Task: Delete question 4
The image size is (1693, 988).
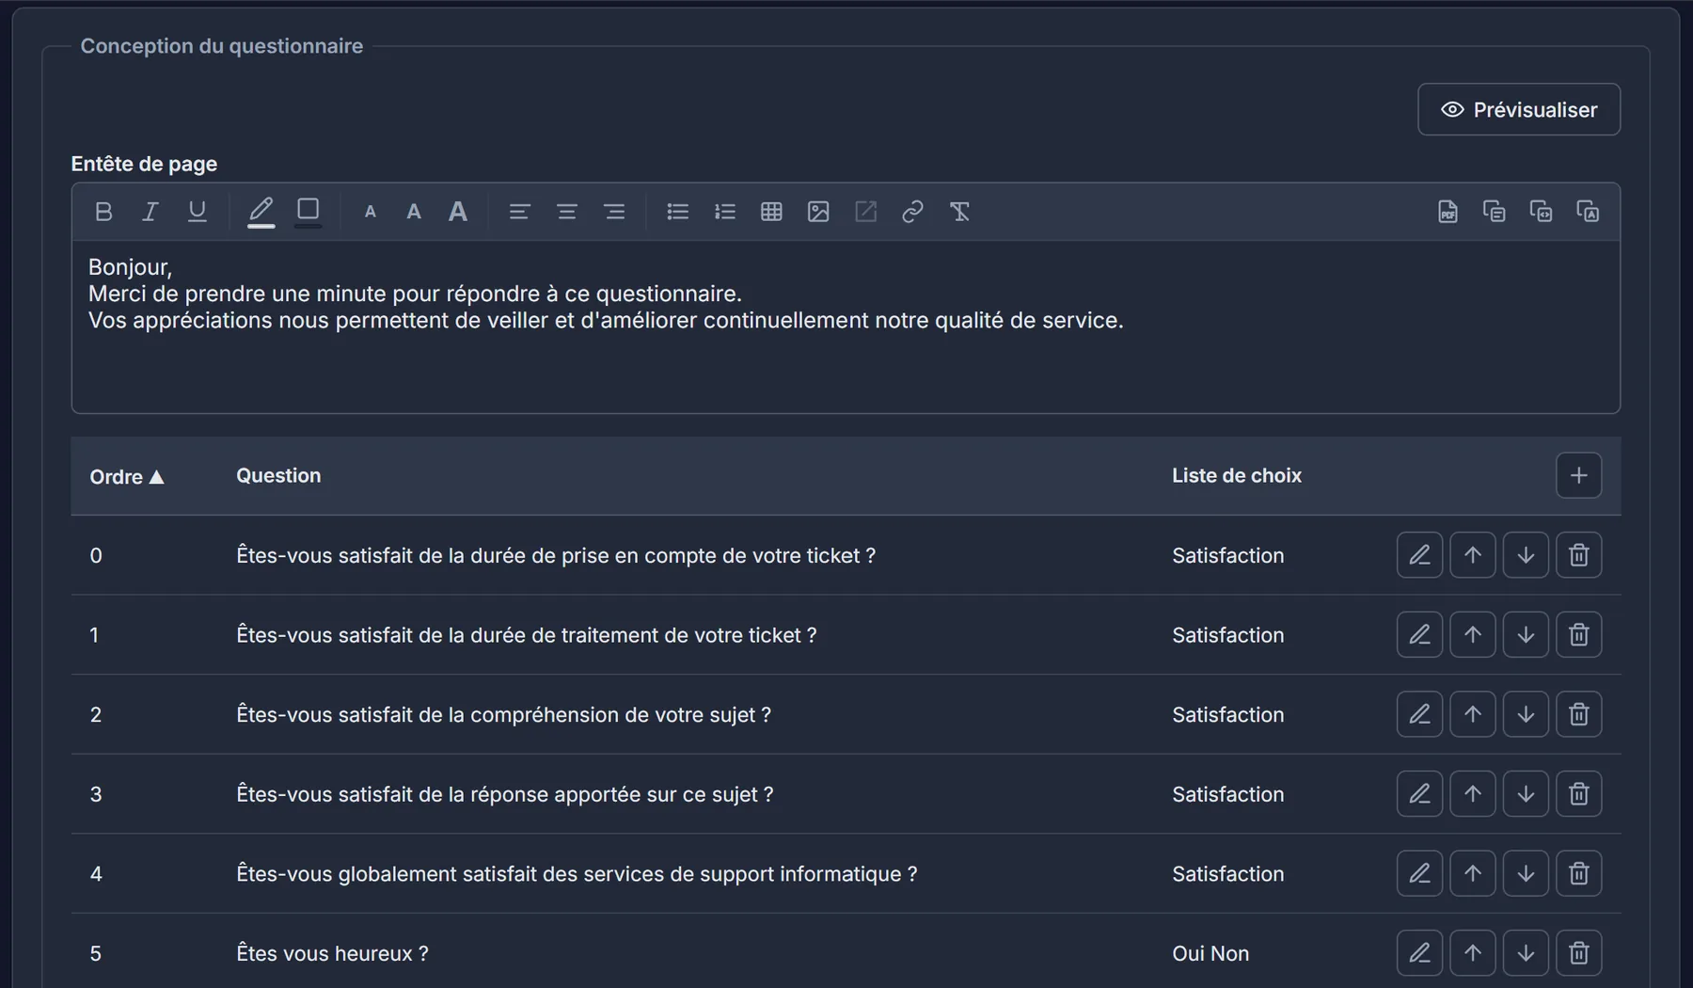Action: click(1578, 873)
